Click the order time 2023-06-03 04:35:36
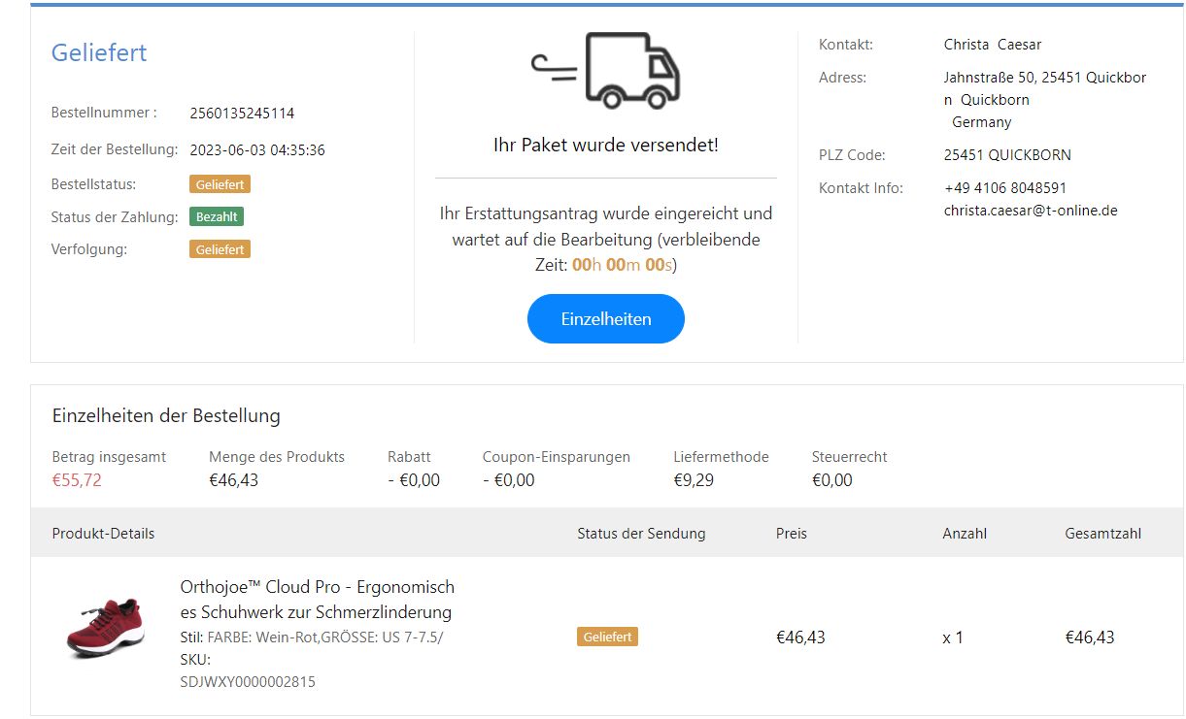Image resolution: width=1186 pixels, height=719 pixels. (x=257, y=150)
